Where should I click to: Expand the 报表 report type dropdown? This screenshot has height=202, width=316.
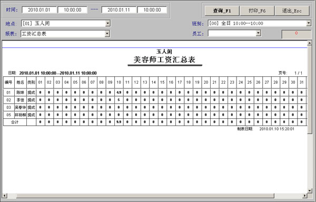[107, 34]
